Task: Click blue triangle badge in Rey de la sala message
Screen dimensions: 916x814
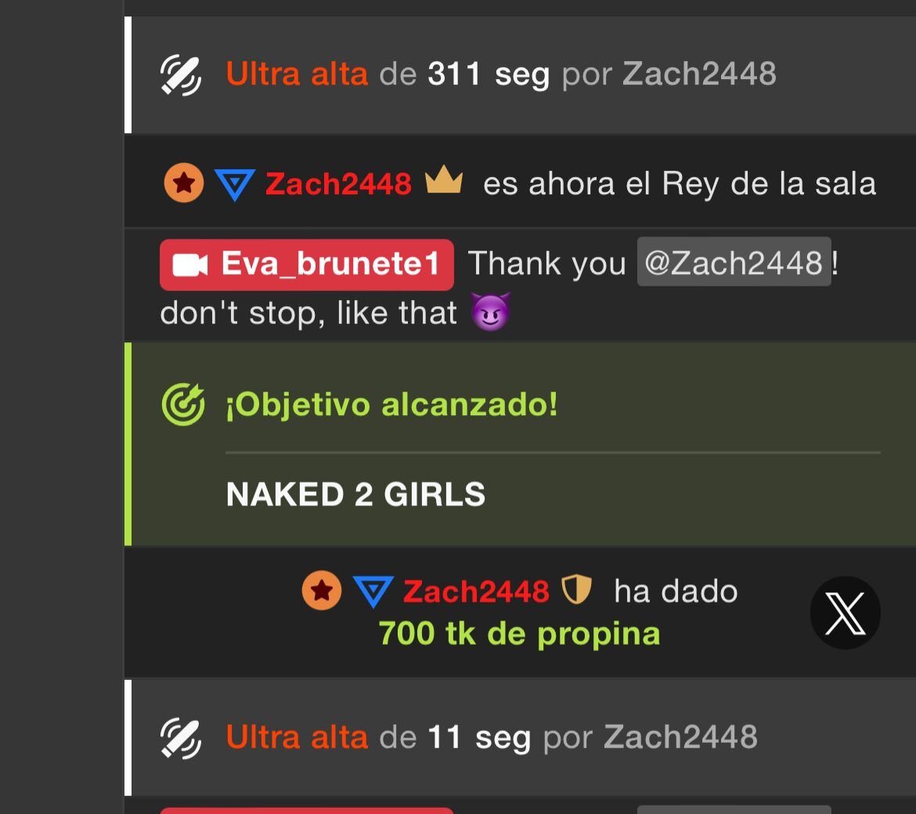Action: tap(235, 184)
